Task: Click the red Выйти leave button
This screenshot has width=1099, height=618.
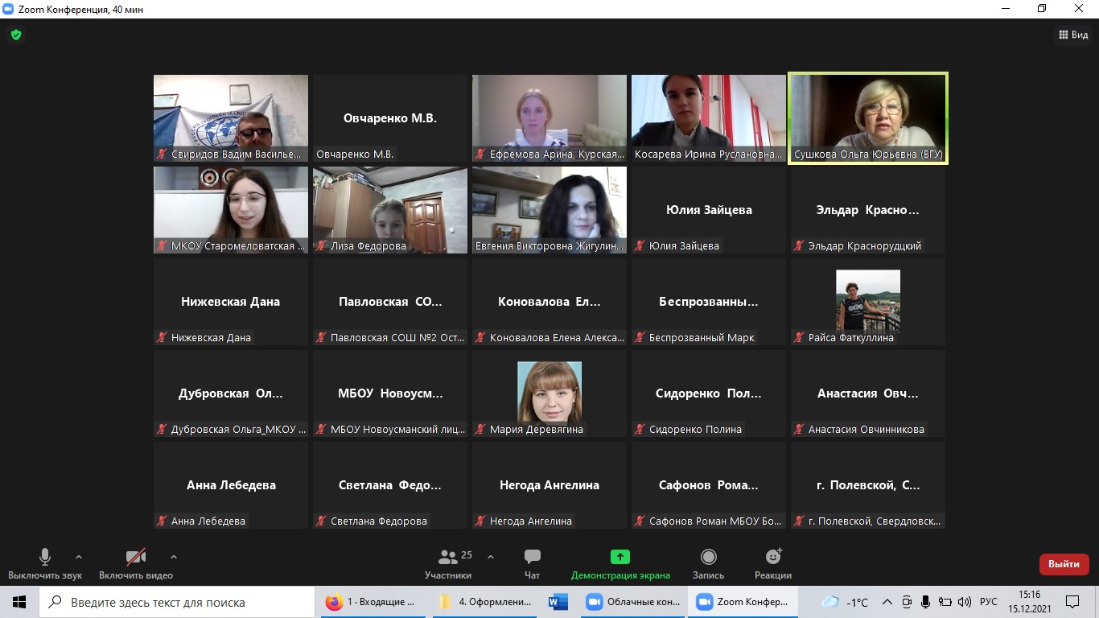Action: 1064,564
